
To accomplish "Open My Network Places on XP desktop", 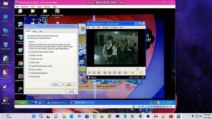I will coord(20,39).
